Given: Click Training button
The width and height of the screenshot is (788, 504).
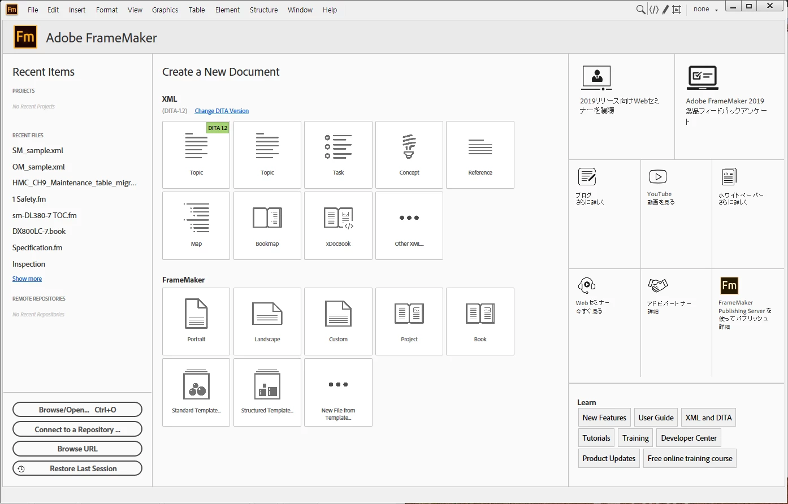Looking at the screenshot, I should (x=635, y=438).
